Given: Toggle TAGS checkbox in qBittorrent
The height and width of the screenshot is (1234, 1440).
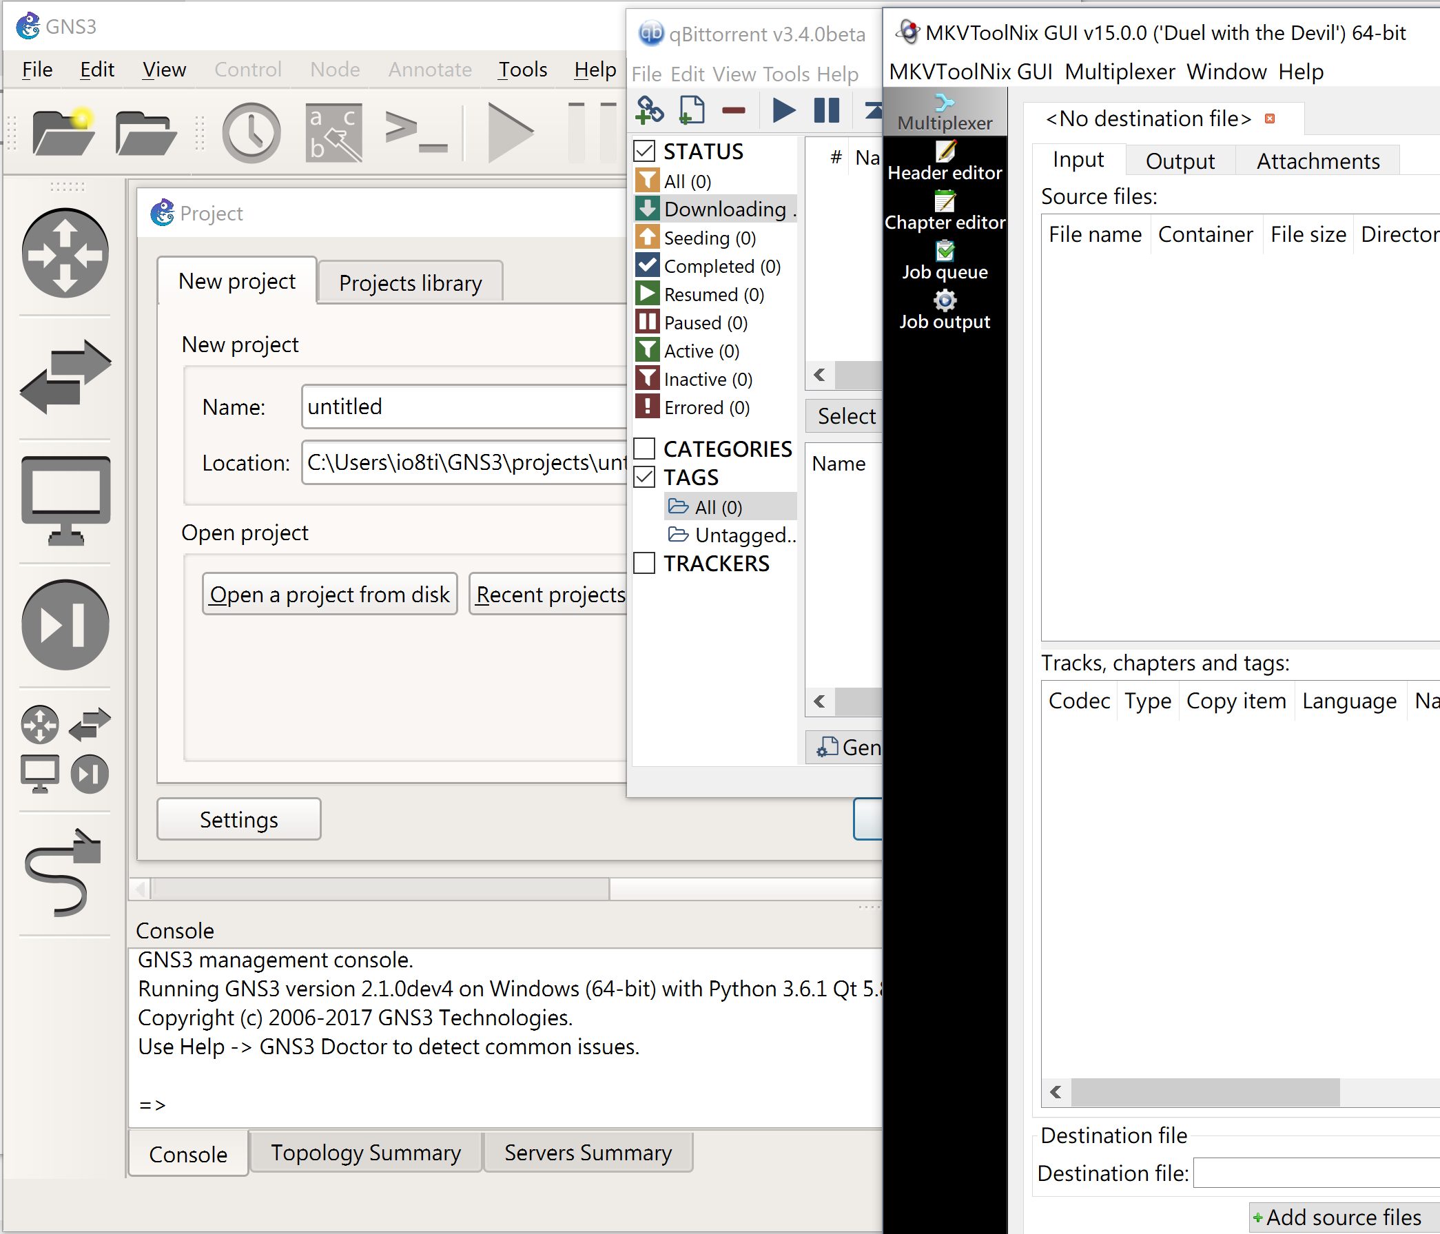Looking at the screenshot, I should 644,477.
